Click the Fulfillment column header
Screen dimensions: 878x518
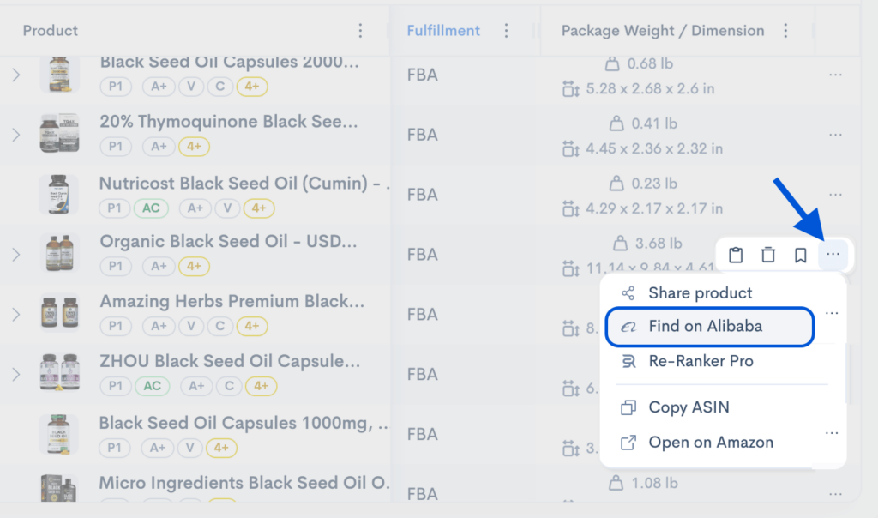(443, 29)
